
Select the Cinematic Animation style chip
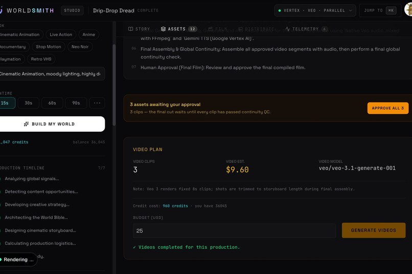(21, 35)
